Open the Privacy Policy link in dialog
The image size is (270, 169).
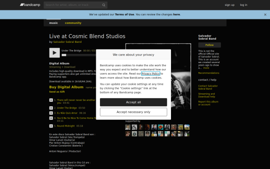pyautogui.click(x=150, y=73)
